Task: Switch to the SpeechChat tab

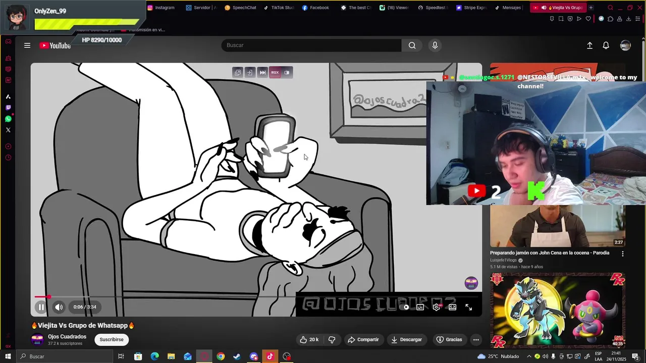Action: (241, 8)
